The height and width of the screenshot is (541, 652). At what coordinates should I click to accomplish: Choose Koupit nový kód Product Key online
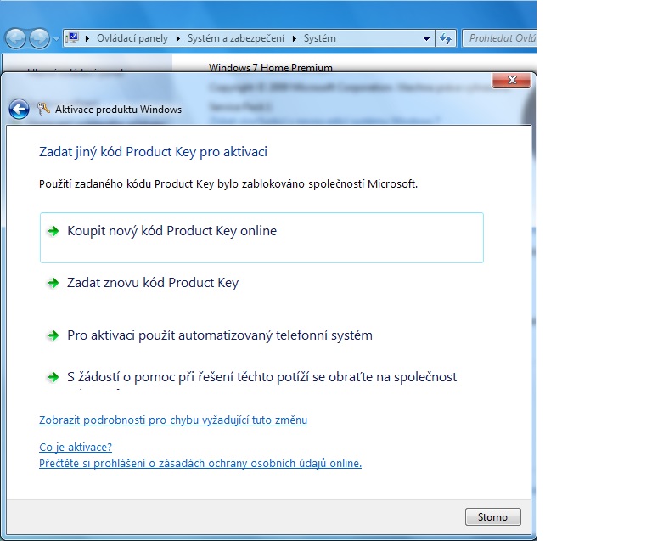point(261,238)
